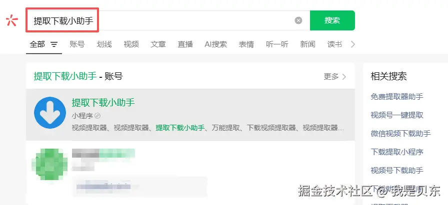The width and height of the screenshot is (448, 205).
Task: Click related search 免费提取器助手
Action: point(397,97)
